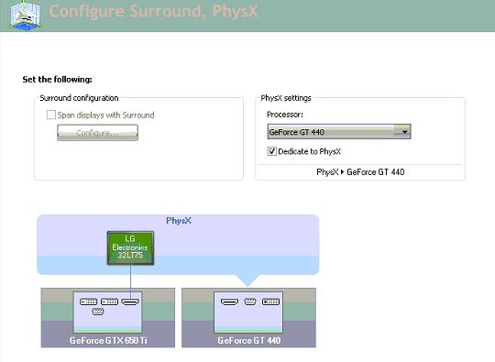
Task: Enable Span displays with Surround checkbox
Action: pyautogui.click(x=50, y=115)
